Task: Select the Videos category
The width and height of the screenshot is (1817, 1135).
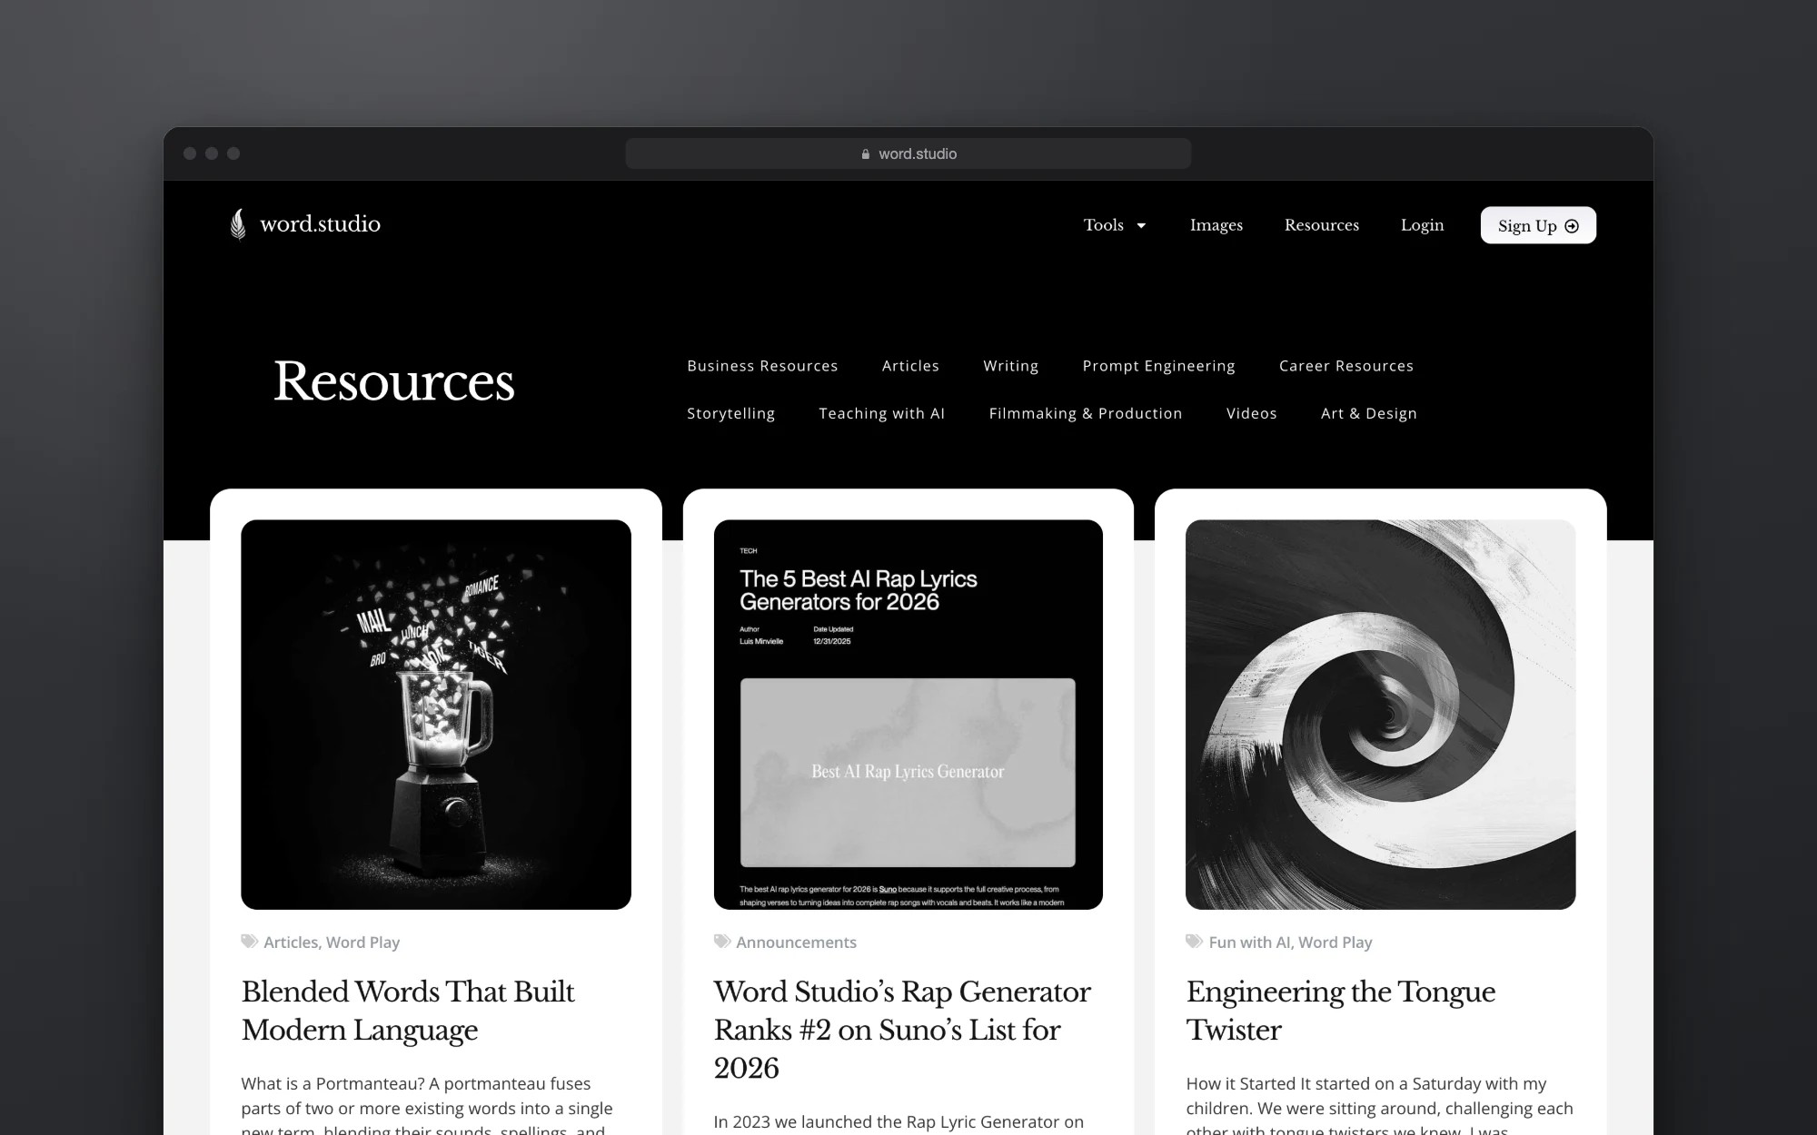Action: click(x=1251, y=413)
